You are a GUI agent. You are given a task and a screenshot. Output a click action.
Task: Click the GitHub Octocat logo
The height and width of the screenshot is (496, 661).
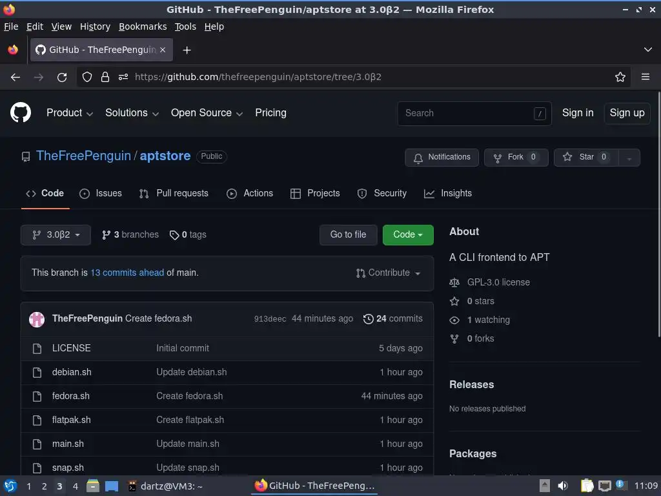pyautogui.click(x=21, y=112)
